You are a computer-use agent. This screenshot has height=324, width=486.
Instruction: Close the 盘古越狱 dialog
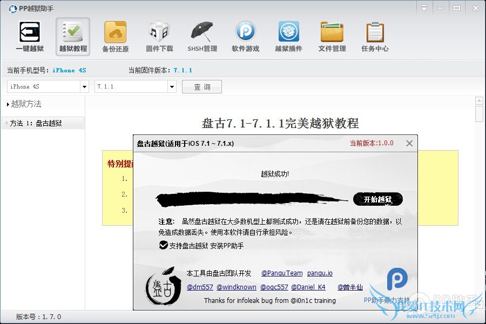tap(409, 143)
